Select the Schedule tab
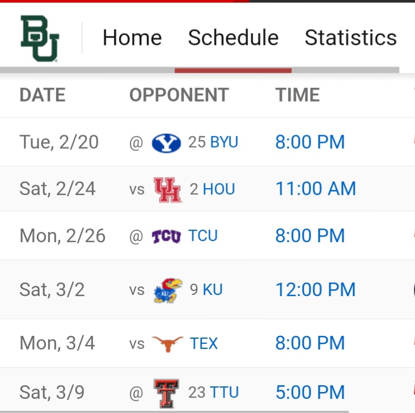This screenshot has height=413, width=415. tap(233, 37)
